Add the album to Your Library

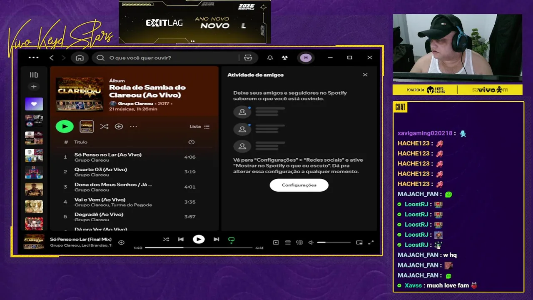point(119,126)
